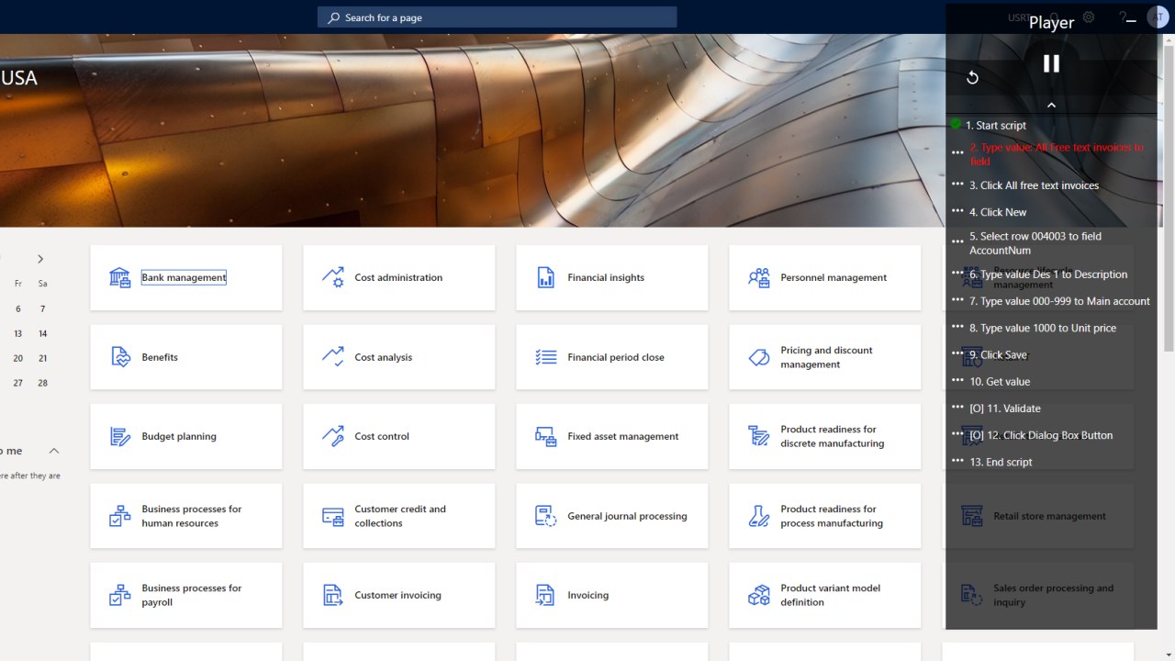Collapse the Player controls with the up chevron
The width and height of the screenshot is (1175, 661).
[1051, 105]
